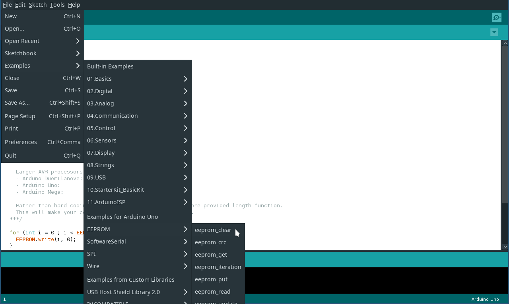Select the eeprom_read example
Viewport: 509px width, 304px height.
(212, 292)
